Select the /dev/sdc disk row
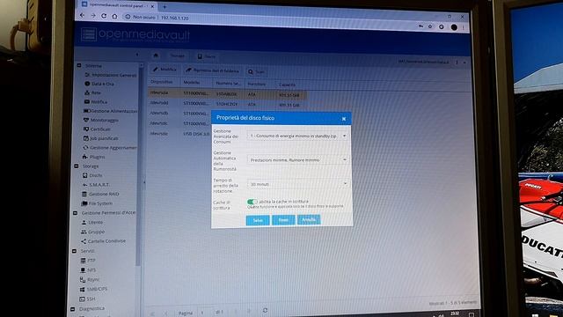 [x=179, y=123]
